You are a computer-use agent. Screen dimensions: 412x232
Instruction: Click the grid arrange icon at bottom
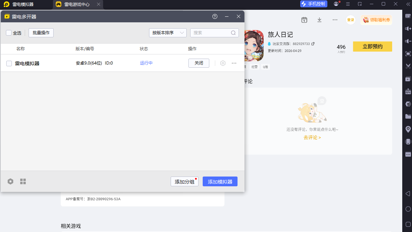point(23,181)
